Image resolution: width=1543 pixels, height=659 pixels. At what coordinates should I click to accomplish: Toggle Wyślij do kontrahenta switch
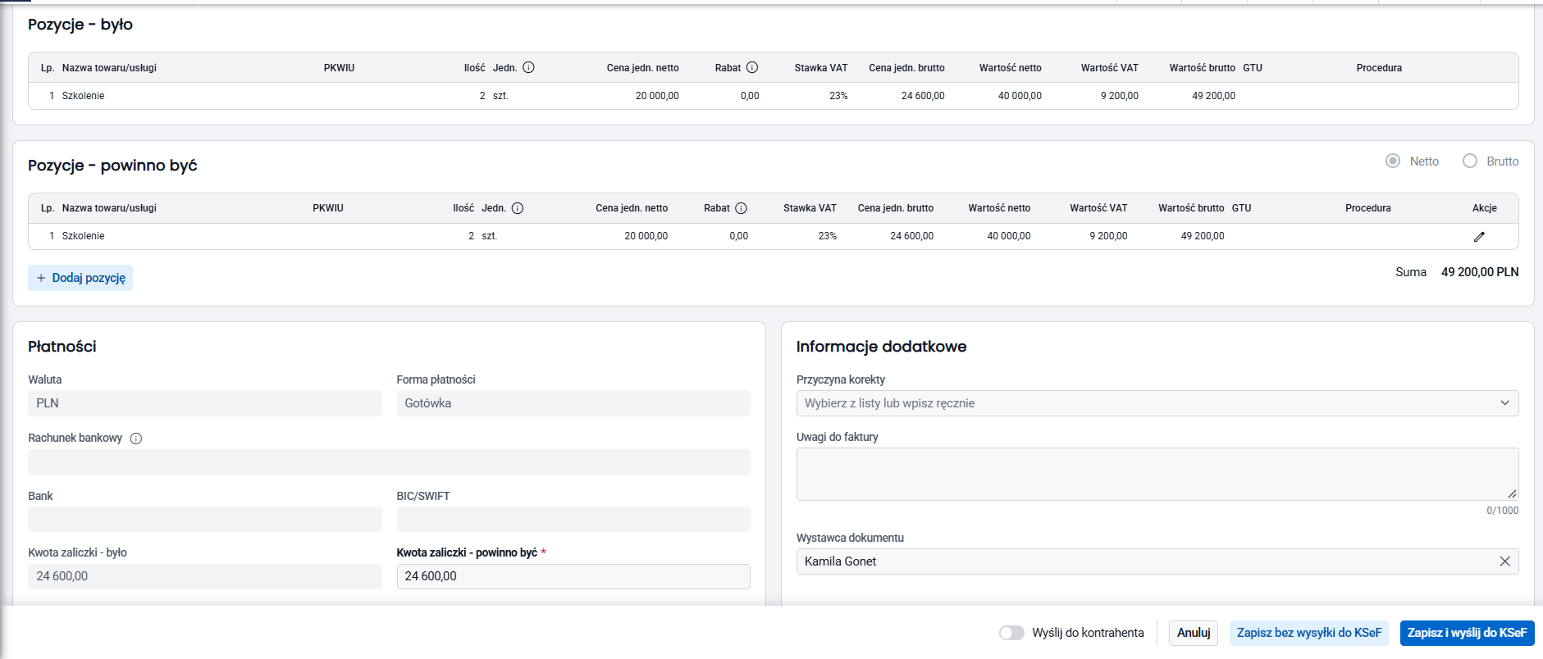1011,633
